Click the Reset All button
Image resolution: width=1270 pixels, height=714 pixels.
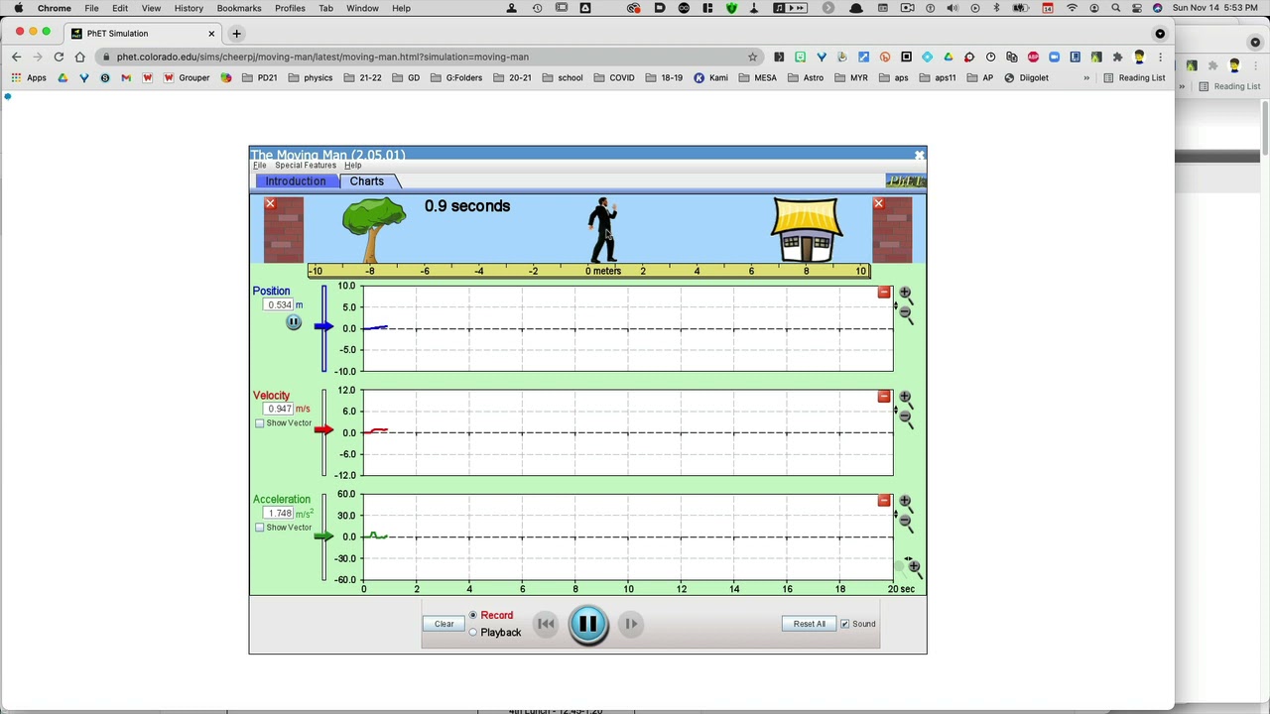pyautogui.click(x=809, y=624)
